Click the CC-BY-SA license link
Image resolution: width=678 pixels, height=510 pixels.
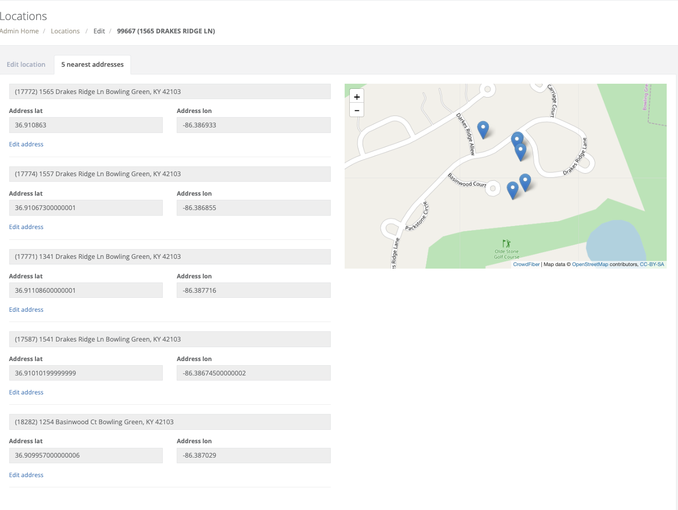652,264
